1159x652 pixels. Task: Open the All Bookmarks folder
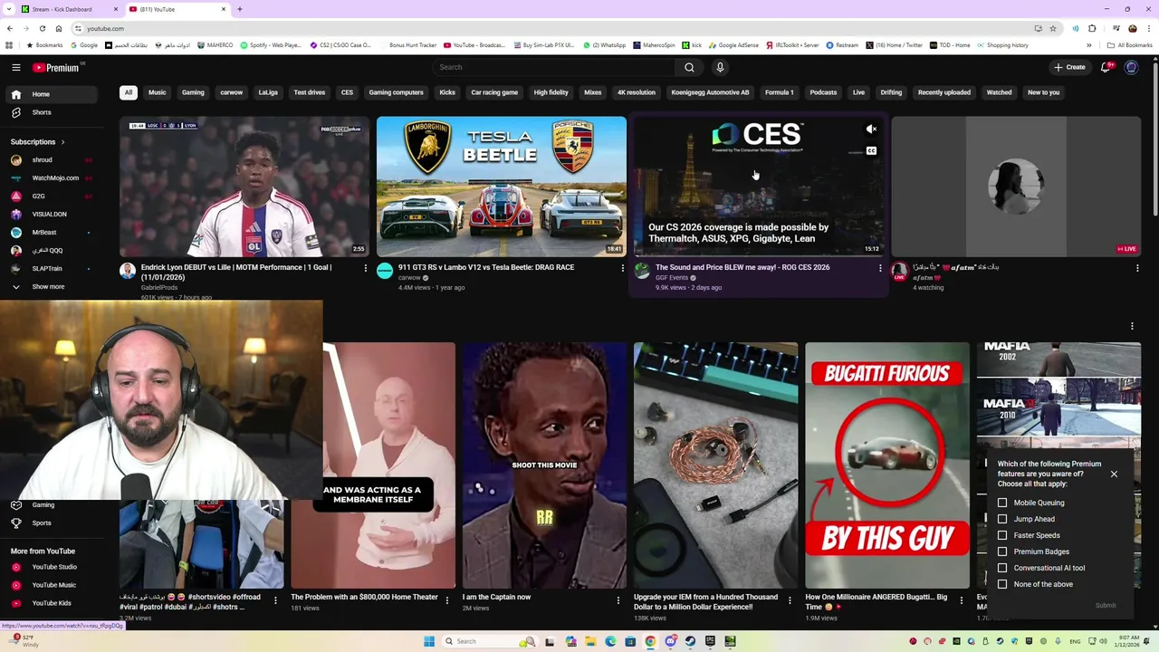1129,45
